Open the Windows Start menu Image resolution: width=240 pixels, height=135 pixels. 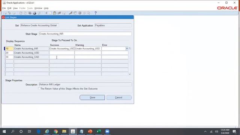click(x=4, y=132)
